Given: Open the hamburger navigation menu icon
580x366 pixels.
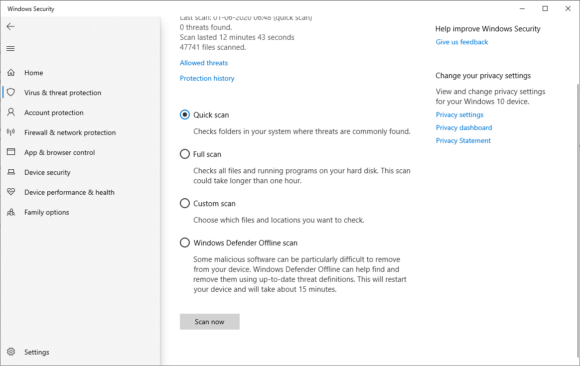Looking at the screenshot, I should pos(11,49).
